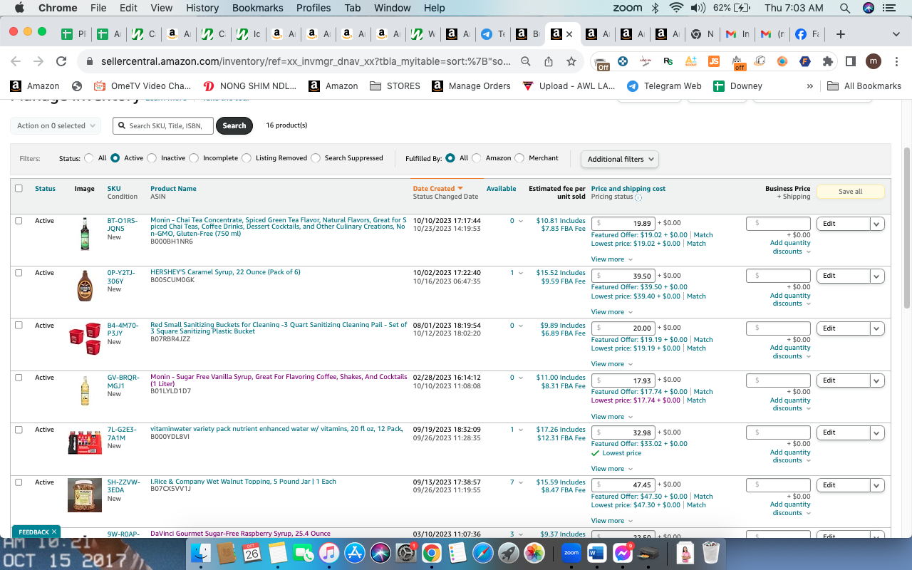Open System Settings from the Dock
The image size is (912, 570).
point(405,553)
